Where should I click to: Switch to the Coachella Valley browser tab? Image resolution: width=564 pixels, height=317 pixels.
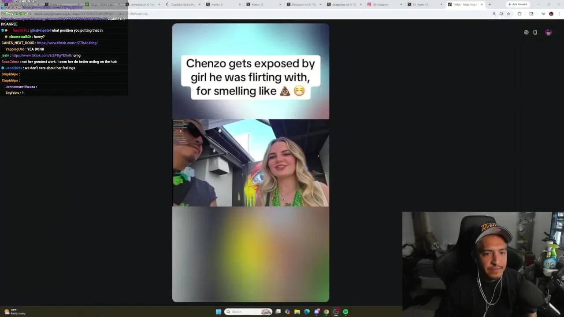tap(184, 4)
